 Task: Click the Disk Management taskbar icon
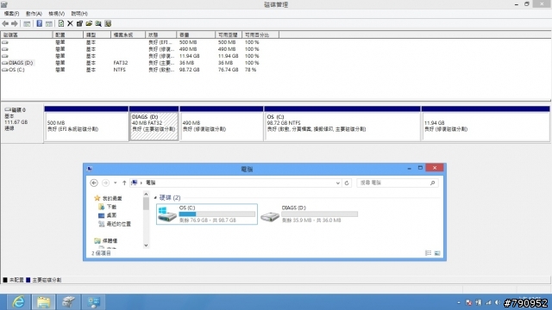coord(94,302)
